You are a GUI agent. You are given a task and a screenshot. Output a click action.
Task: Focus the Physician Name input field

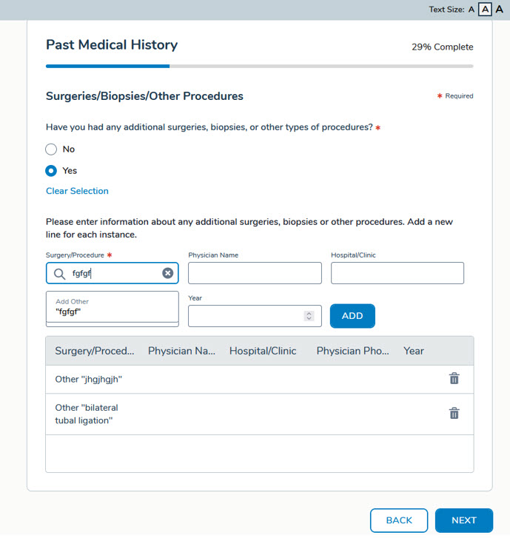(255, 273)
